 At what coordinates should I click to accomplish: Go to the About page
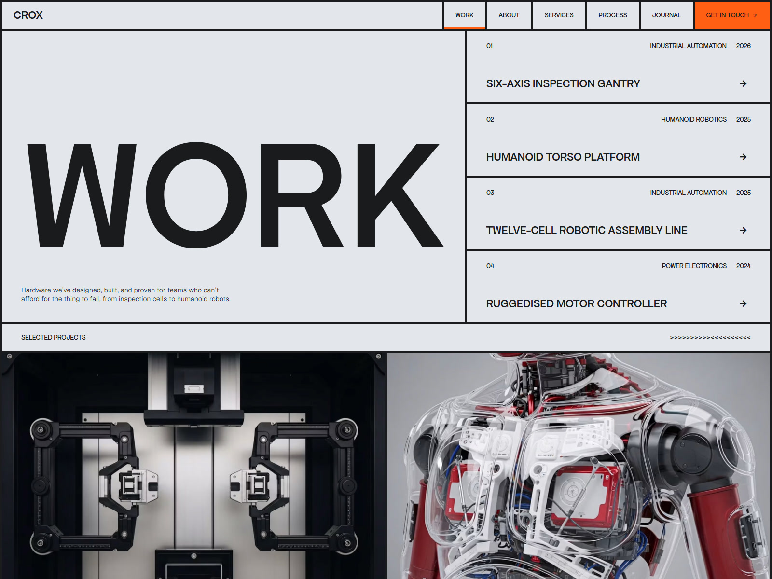[x=509, y=15]
